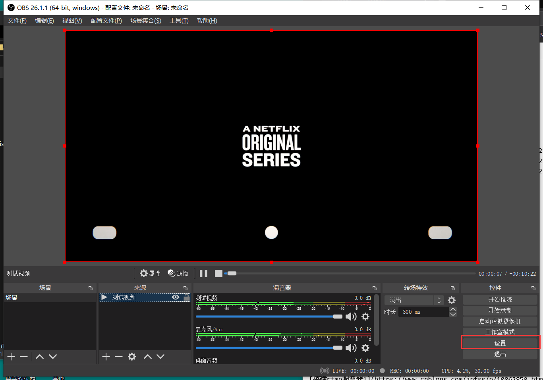Click the mixer panel vertical scrollbar

tap(376, 320)
